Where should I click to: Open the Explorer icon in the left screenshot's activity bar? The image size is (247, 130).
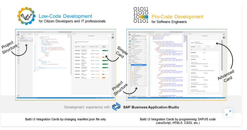click(18, 35)
